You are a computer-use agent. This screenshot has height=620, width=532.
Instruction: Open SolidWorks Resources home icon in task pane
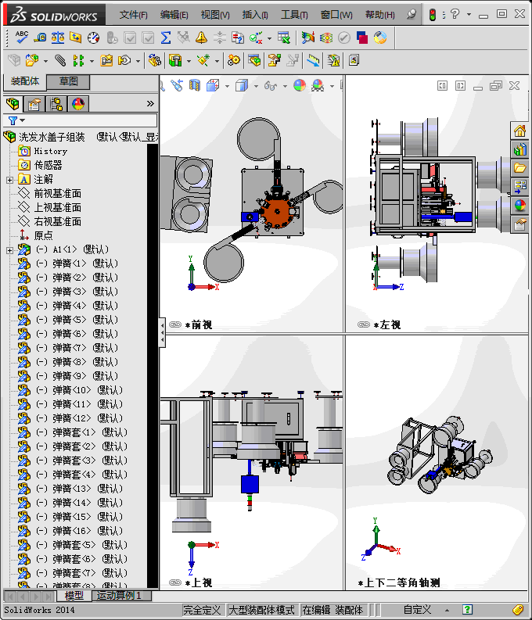coord(519,131)
